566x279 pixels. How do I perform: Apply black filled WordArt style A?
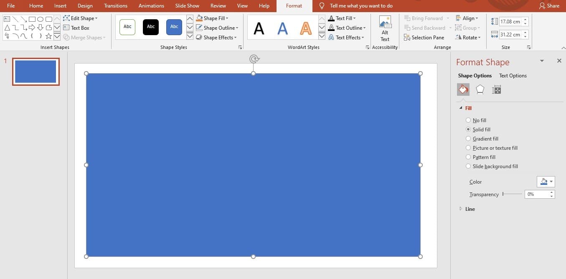pyautogui.click(x=259, y=28)
